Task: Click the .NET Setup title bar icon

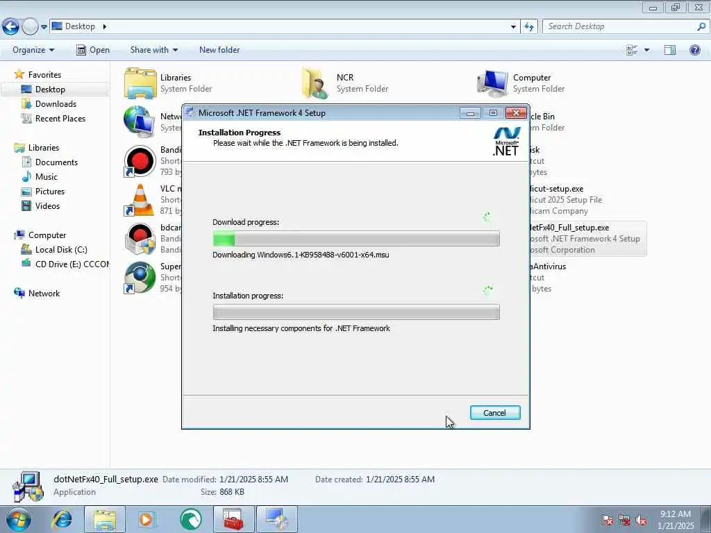Action: pos(190,112)
